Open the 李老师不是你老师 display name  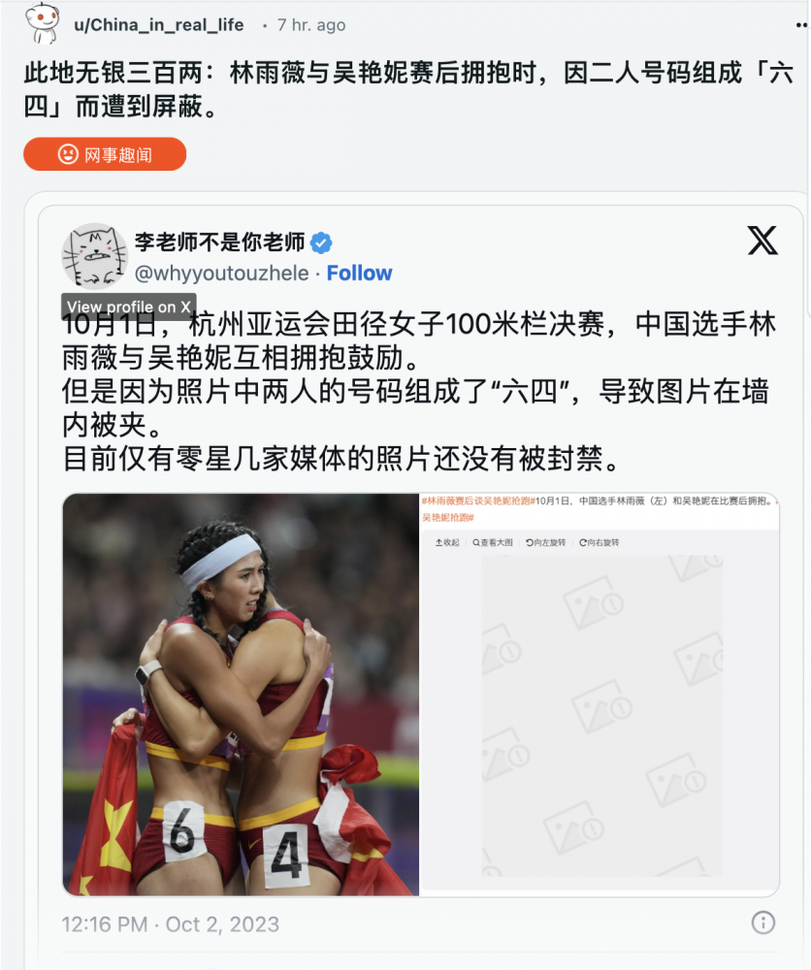219,242
